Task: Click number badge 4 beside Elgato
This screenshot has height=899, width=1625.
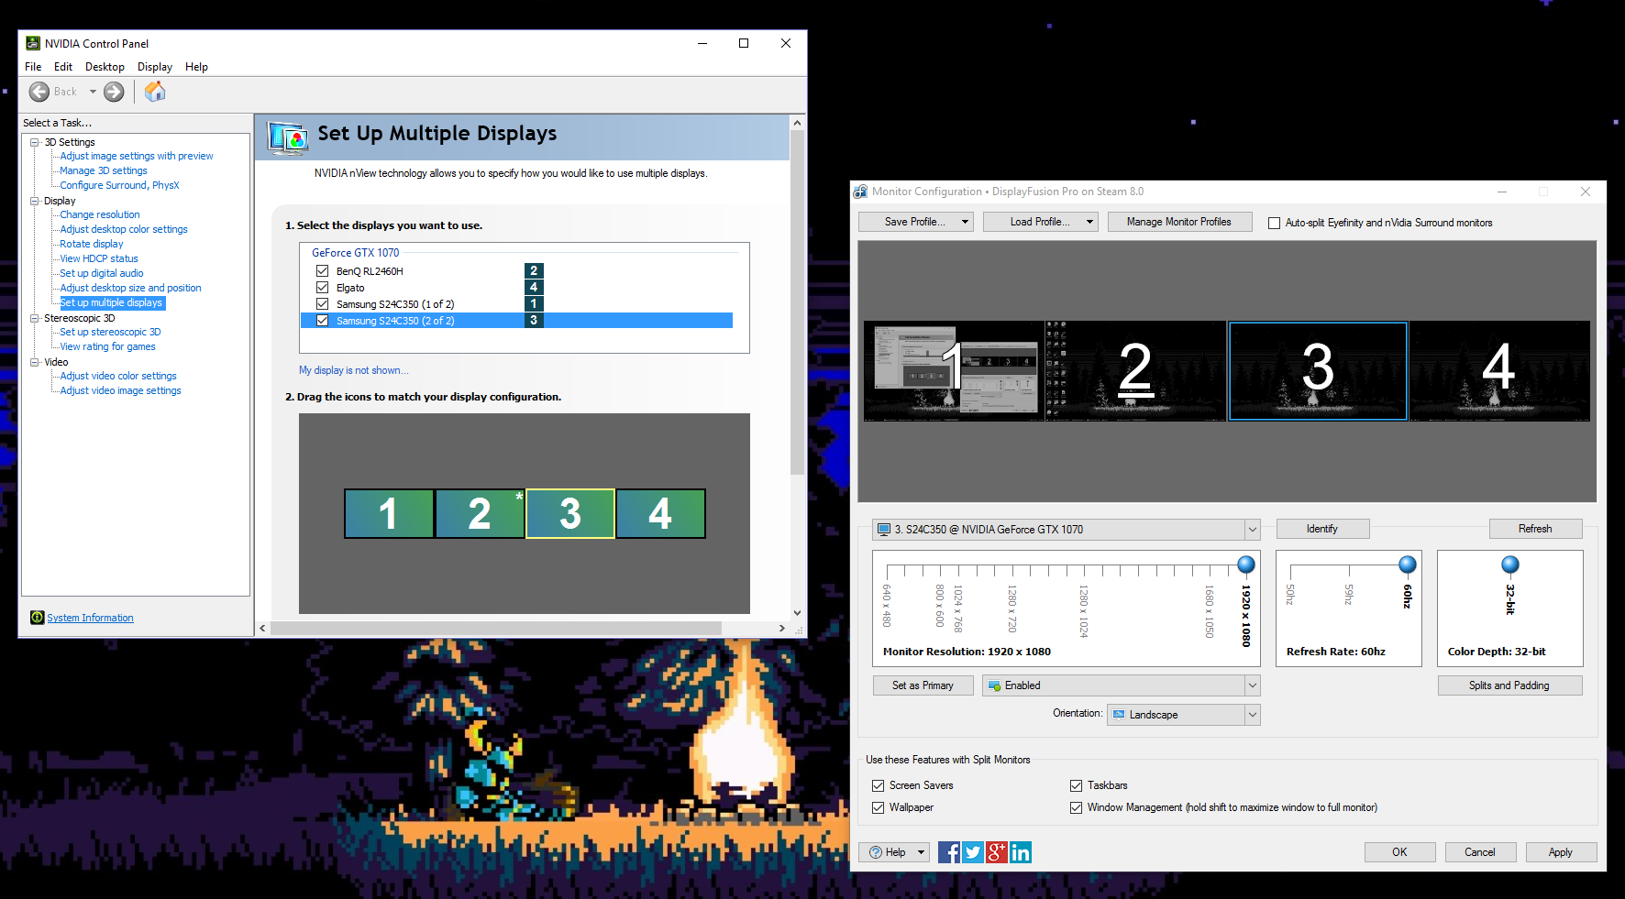Action: click(534, 288)
